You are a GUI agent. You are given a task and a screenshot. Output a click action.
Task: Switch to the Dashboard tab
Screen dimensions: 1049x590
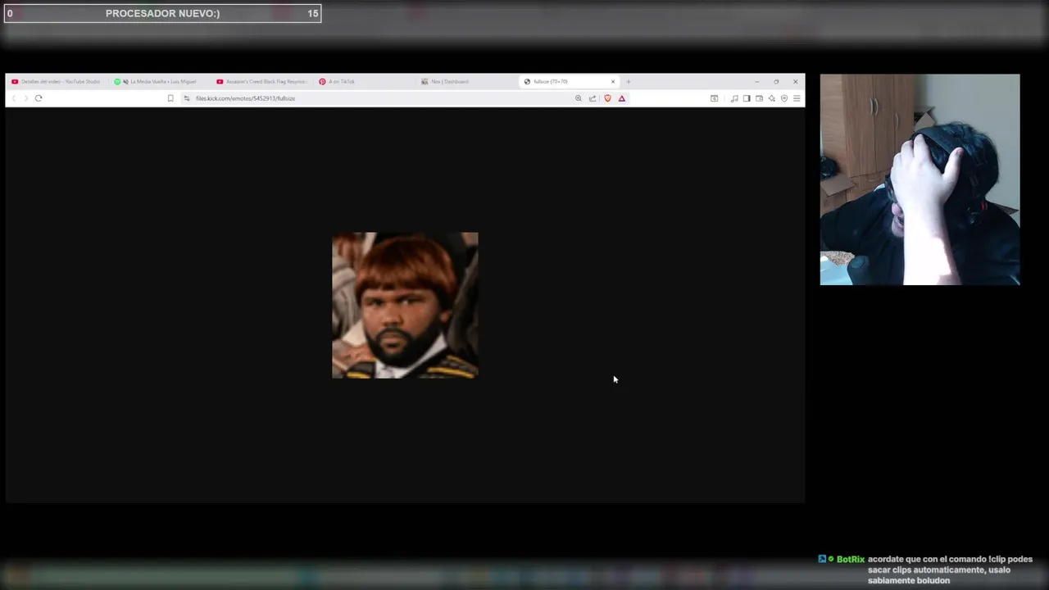coord(466,82)
